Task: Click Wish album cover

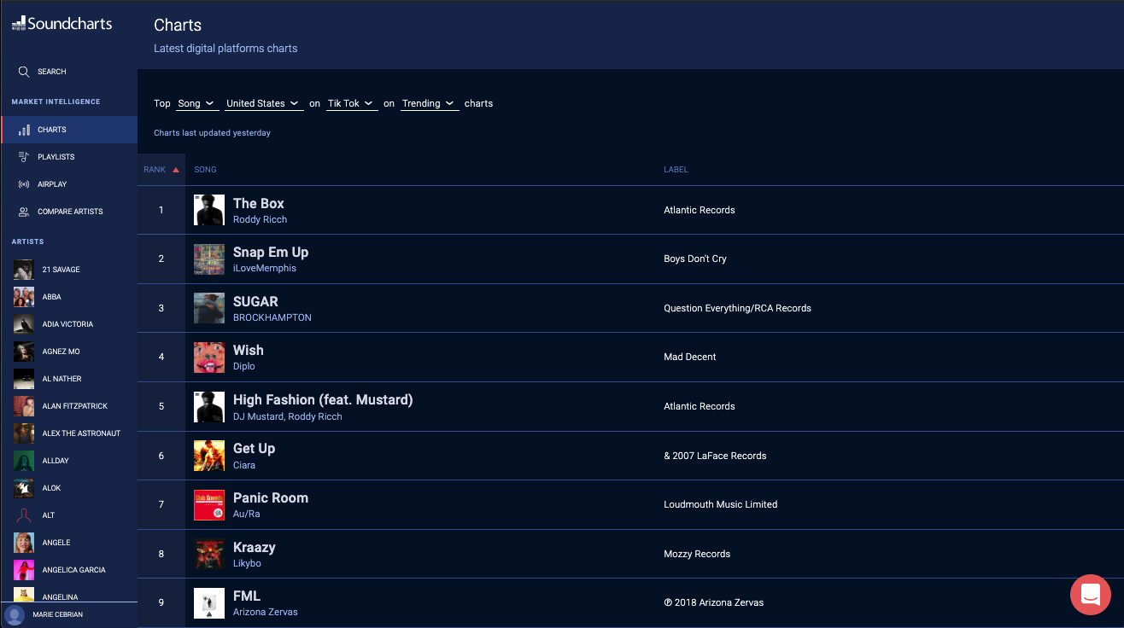Action: click(x=209, y=358)
